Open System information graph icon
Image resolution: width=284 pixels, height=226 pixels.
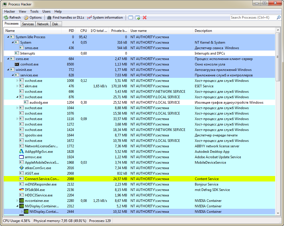click(90, 18)
